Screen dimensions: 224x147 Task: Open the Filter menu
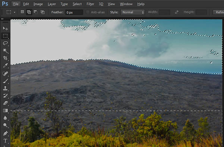(x=90, y=4)
